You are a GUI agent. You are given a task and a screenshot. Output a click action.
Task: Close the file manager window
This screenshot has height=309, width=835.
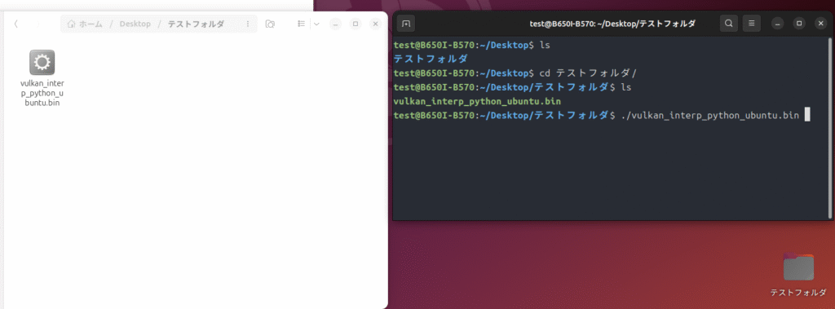[376, 24]
